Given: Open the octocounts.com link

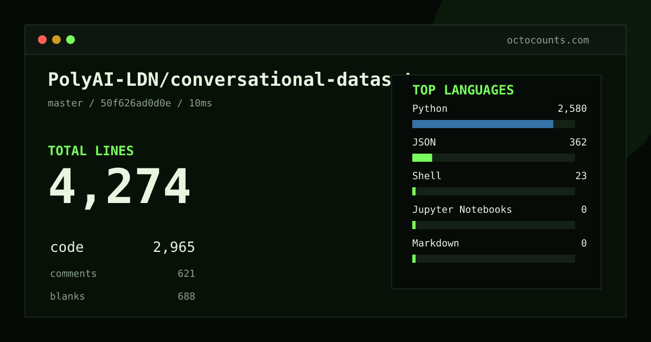Looking at the screenshot, I should (x=548, y=40).
